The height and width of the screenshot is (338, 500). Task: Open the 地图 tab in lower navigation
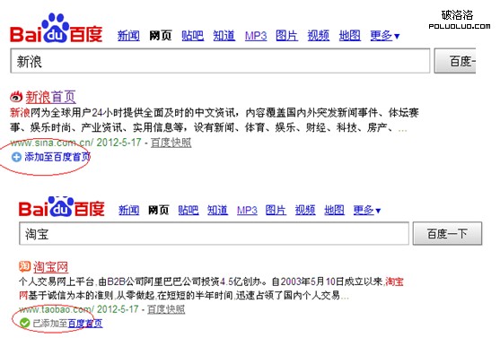pos(334,210)
